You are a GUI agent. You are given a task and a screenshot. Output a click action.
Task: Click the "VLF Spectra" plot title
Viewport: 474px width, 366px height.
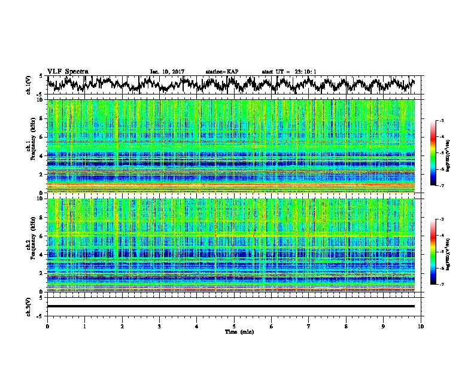click(x=68, y=72)
